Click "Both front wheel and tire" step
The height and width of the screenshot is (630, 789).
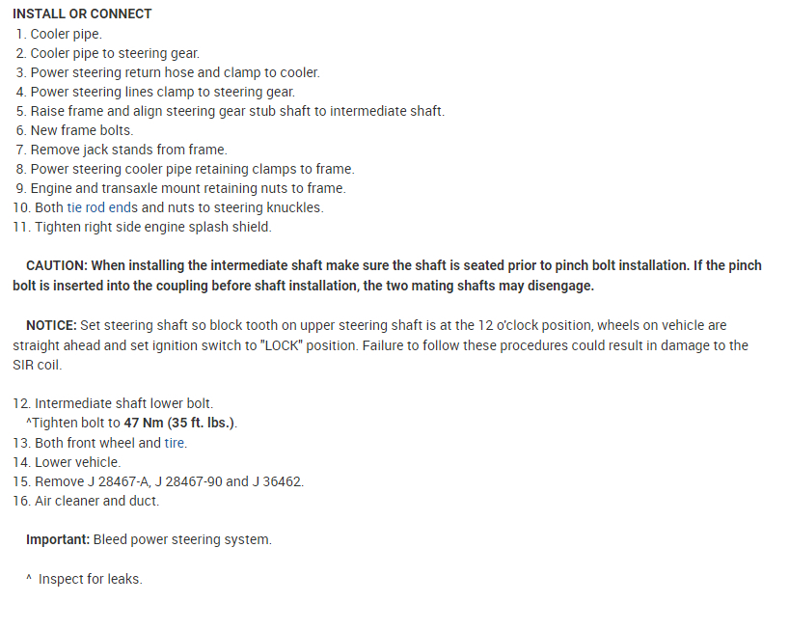[x=111, y=443]
